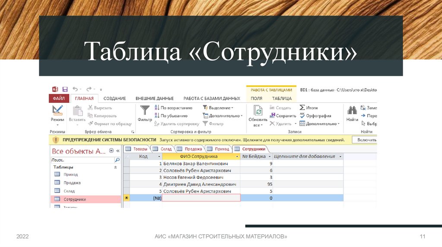This screenshot has height=247, width=442.
Task: Open the ФАЙЛ menu tab
Action: 59,99
